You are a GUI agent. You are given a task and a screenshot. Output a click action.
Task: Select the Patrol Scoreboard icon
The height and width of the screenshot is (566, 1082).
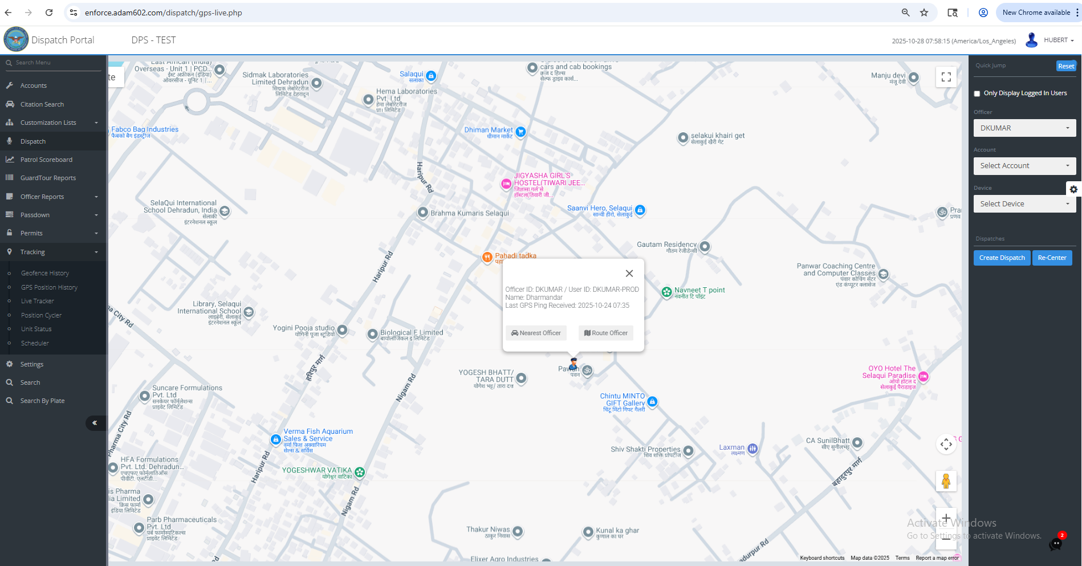click(10, 159)
